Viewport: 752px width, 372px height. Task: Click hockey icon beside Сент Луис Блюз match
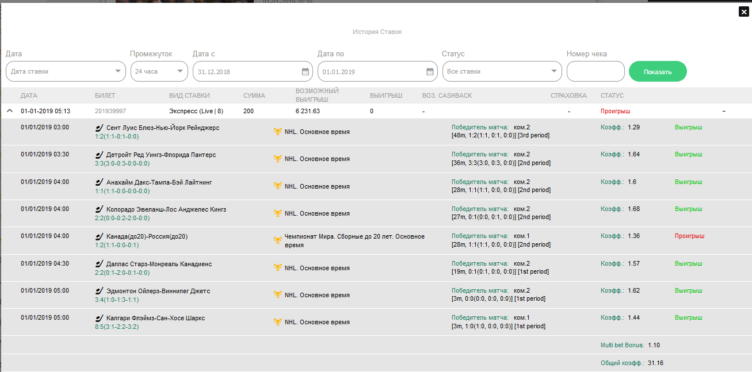tap(99, 128)
